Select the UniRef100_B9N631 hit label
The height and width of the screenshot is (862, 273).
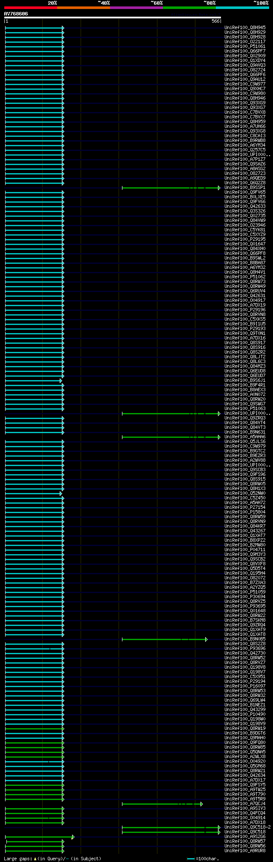tap(245, 432)
